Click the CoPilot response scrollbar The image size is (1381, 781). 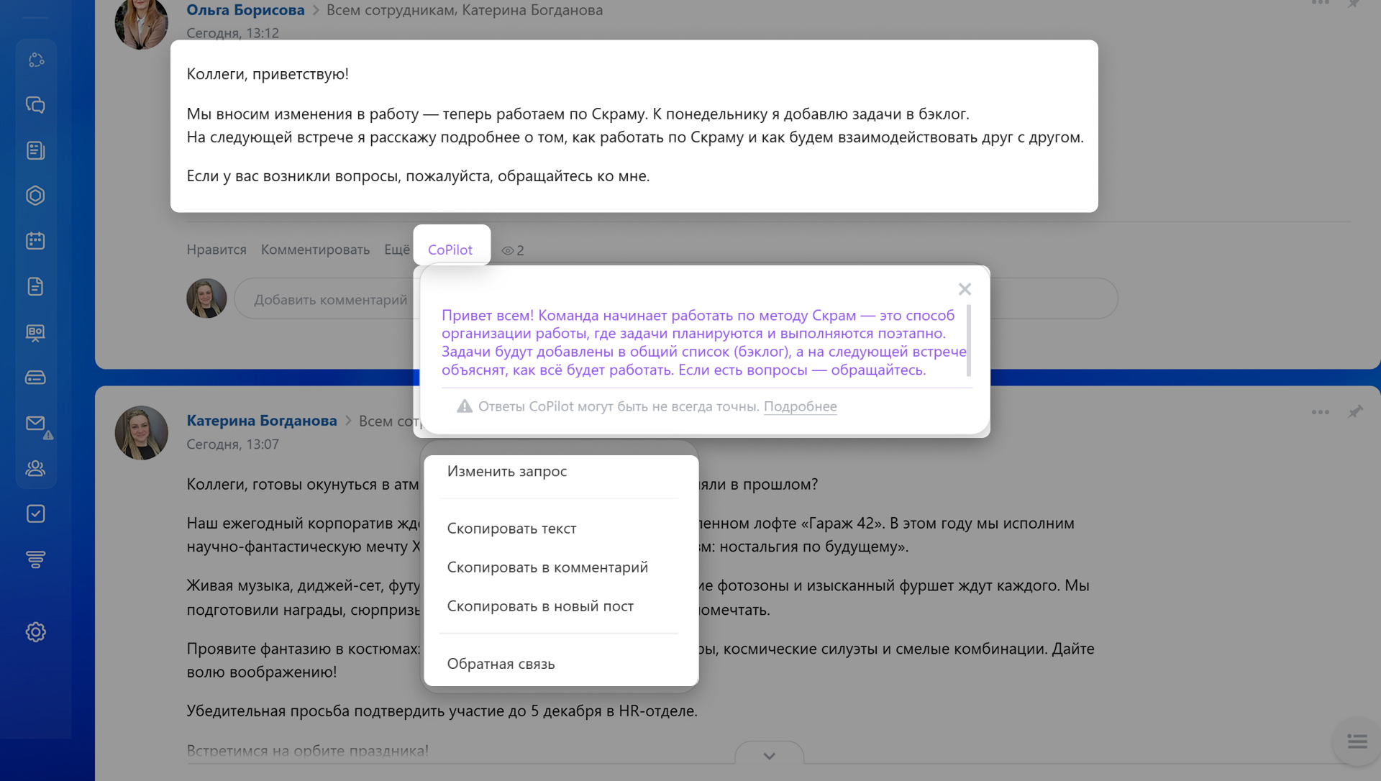[968, 340]
